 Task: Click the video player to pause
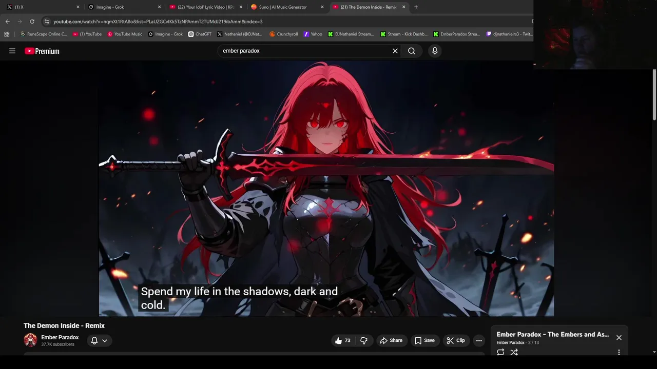[326, 189]
